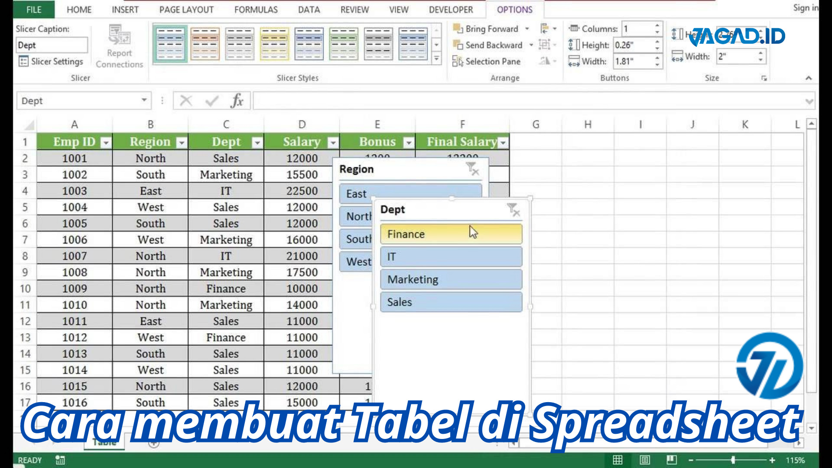This screenshot has height=468, width=832.
Task: Select Finance in the Dept slicer
Action: (x=451, y=234)
